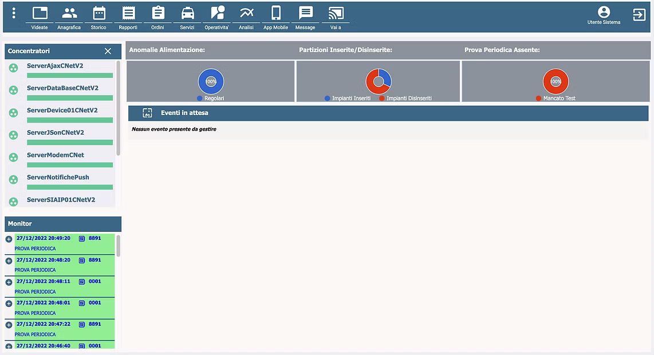Open the Videate toolbar icon

click(40, 14)
